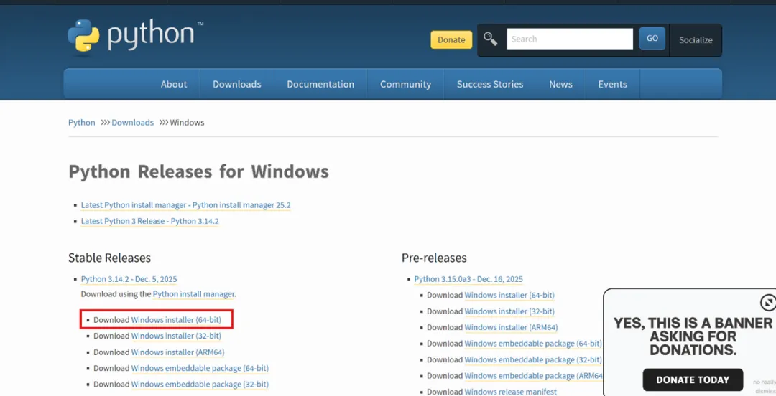Open the Socialize dropdown
Viewport: 776px width, 396px height.
point(696,40)
